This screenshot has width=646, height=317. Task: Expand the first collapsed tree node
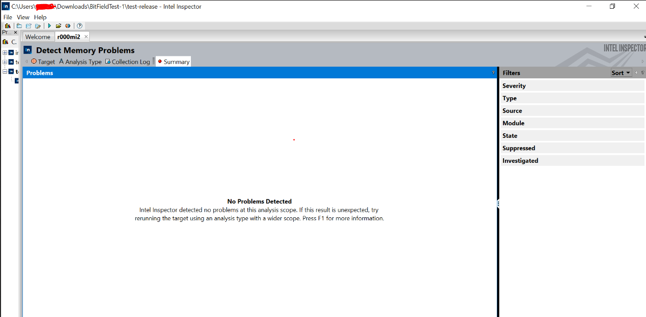5,52
